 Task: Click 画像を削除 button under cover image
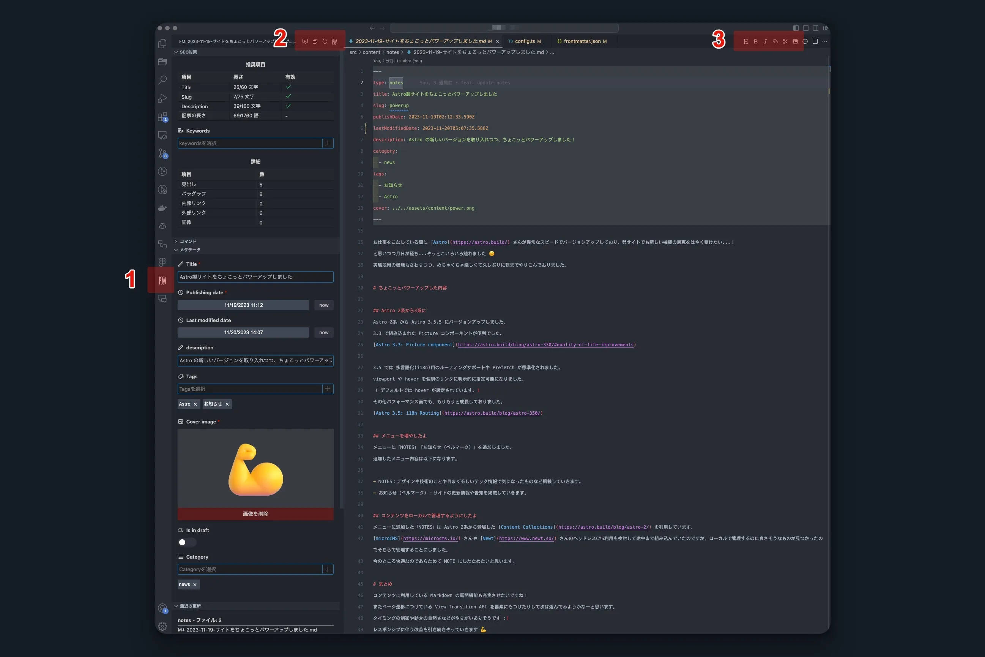[x=255, y=514]
